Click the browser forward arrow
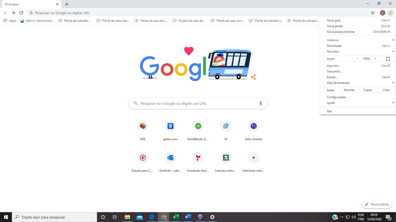 click(x=13, y=13)
